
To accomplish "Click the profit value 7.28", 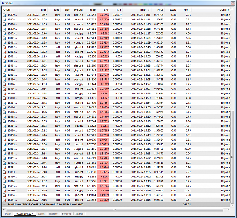I will point(188,75).
